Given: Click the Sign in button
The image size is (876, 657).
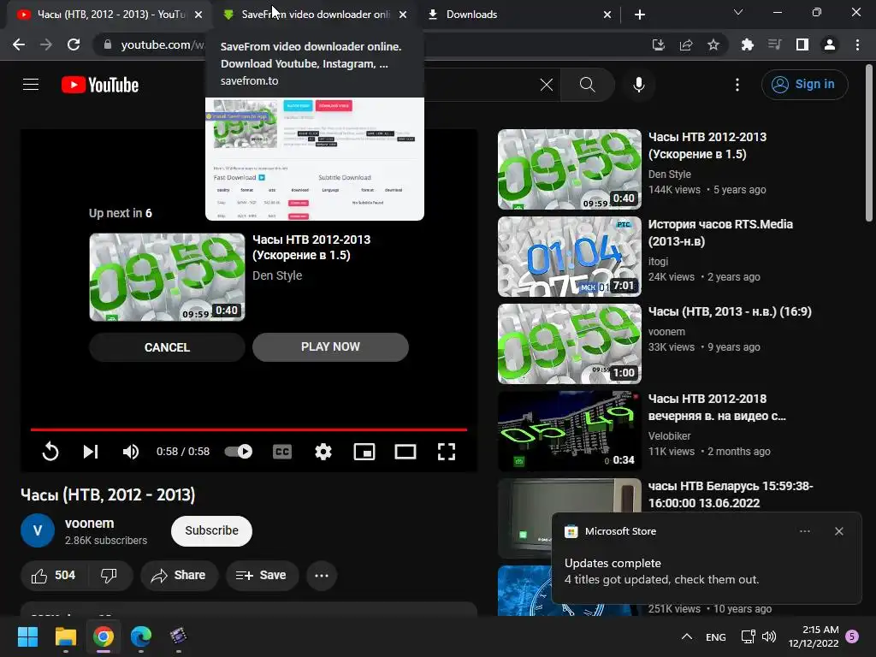Looking at the screenshot, I should pos(804,85).
